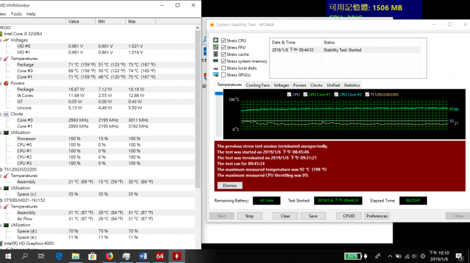The image size is (470, 263).
Task: Click the blue graph scale slider
Action: [219, 94]
